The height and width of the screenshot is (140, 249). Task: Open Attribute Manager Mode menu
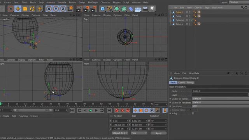click(x=176, y=73)
